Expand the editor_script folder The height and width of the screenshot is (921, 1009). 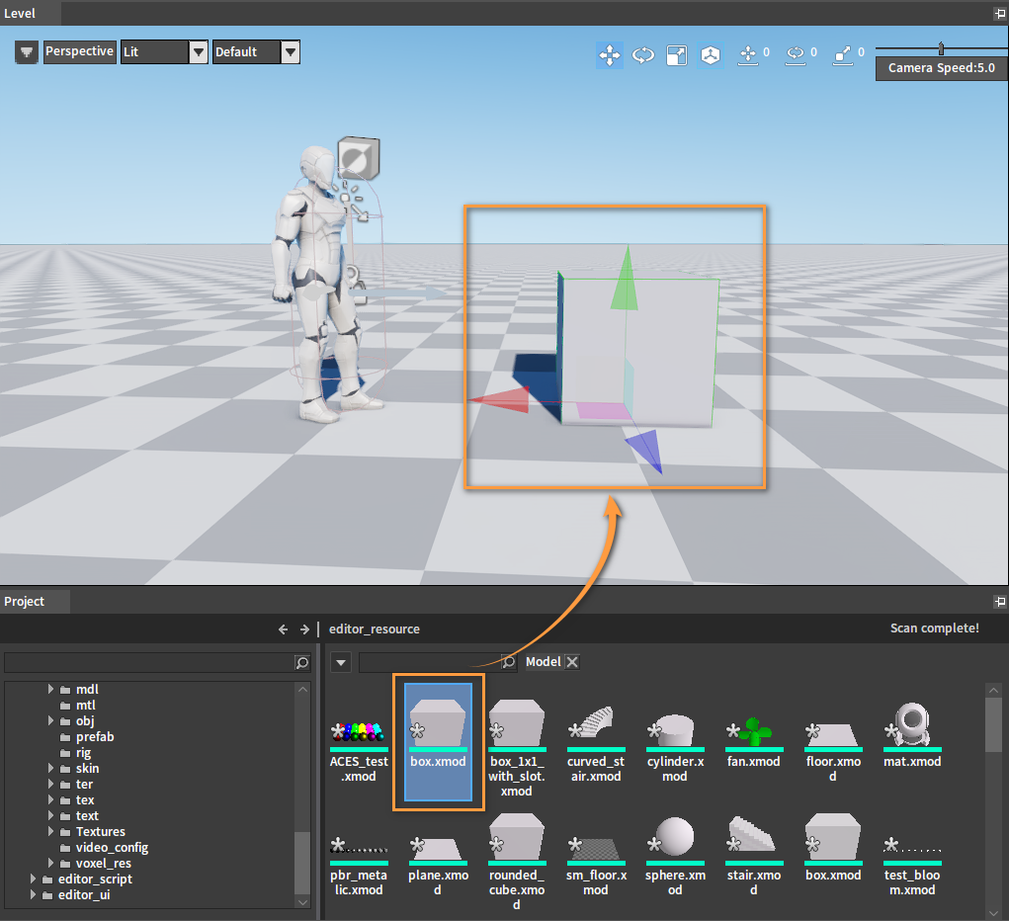pos(33,879)
